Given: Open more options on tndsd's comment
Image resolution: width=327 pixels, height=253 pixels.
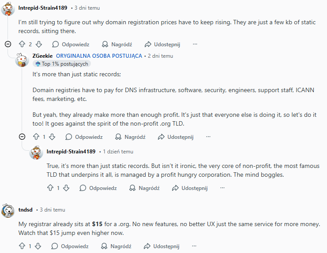Looking at the screenshot, I should pyautogui.click(x=195, y=246).
